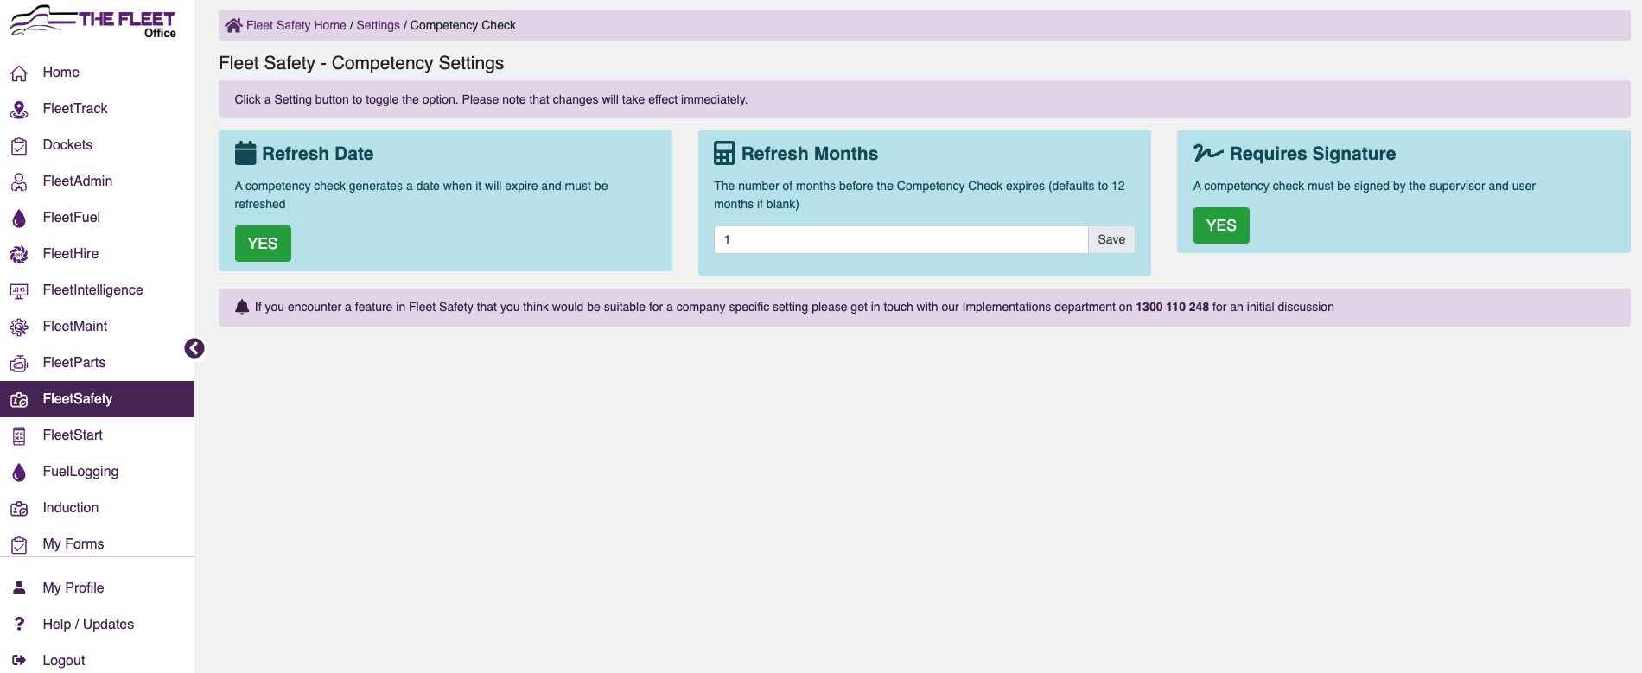Click the notification bell icon

coord(242,307)
